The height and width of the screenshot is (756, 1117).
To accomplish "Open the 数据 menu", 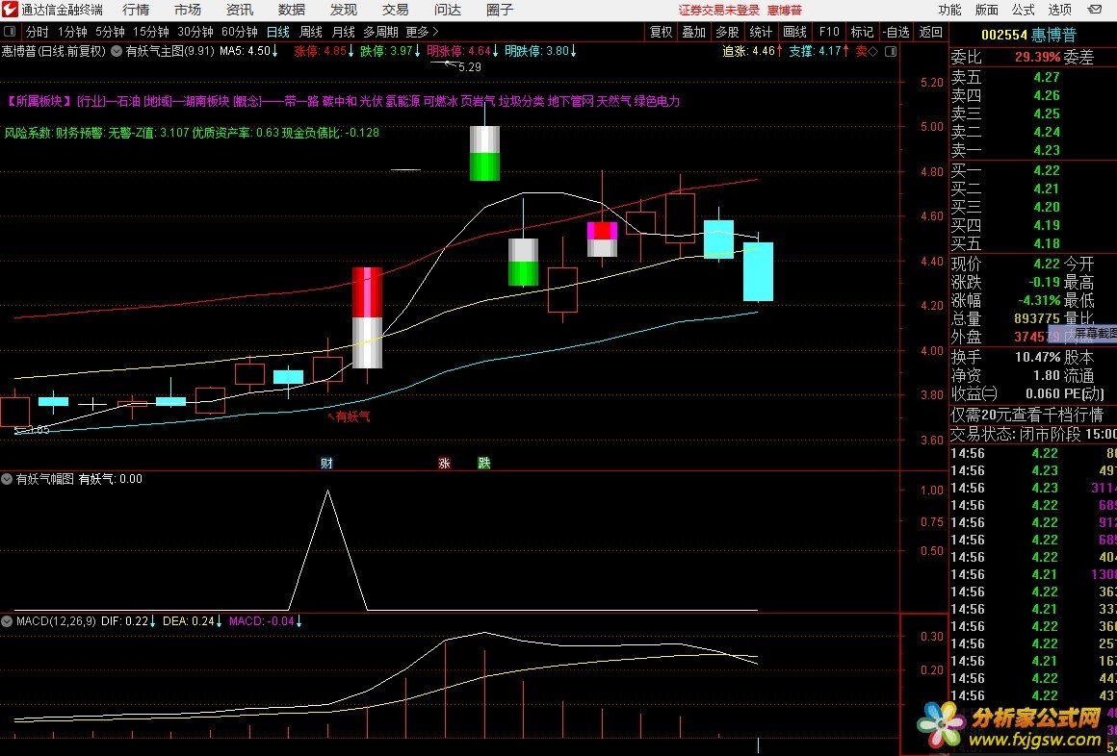I will coord(292,10).
